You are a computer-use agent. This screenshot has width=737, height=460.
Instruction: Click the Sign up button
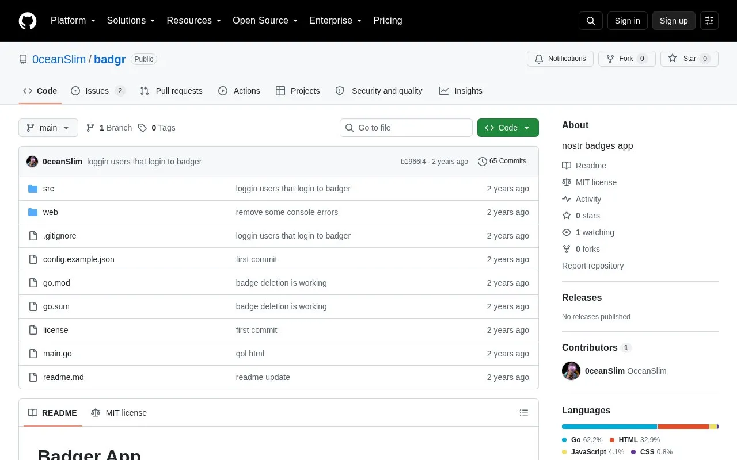(674, 21)
